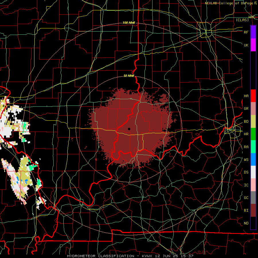Click the white DS legend swatch
Viewport: 258px width, 258px height.
[253, 172]
